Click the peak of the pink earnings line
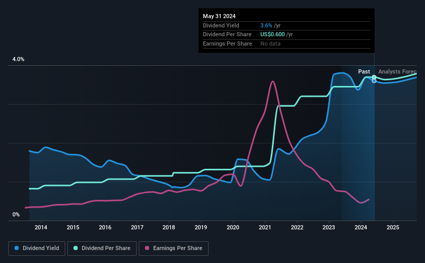 click(x=272, y=81)
